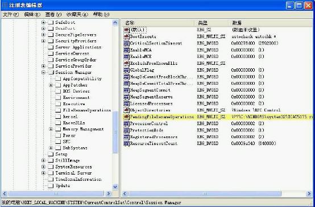Viewport: 315px width, 207px height.
Task: Click the CriticalSectionTimeout DWORD icon
Action: pos(126,43)
